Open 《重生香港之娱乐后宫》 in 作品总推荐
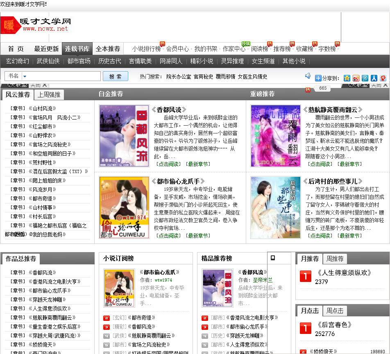This screenshot has height=354, width=390. (54, 327)
